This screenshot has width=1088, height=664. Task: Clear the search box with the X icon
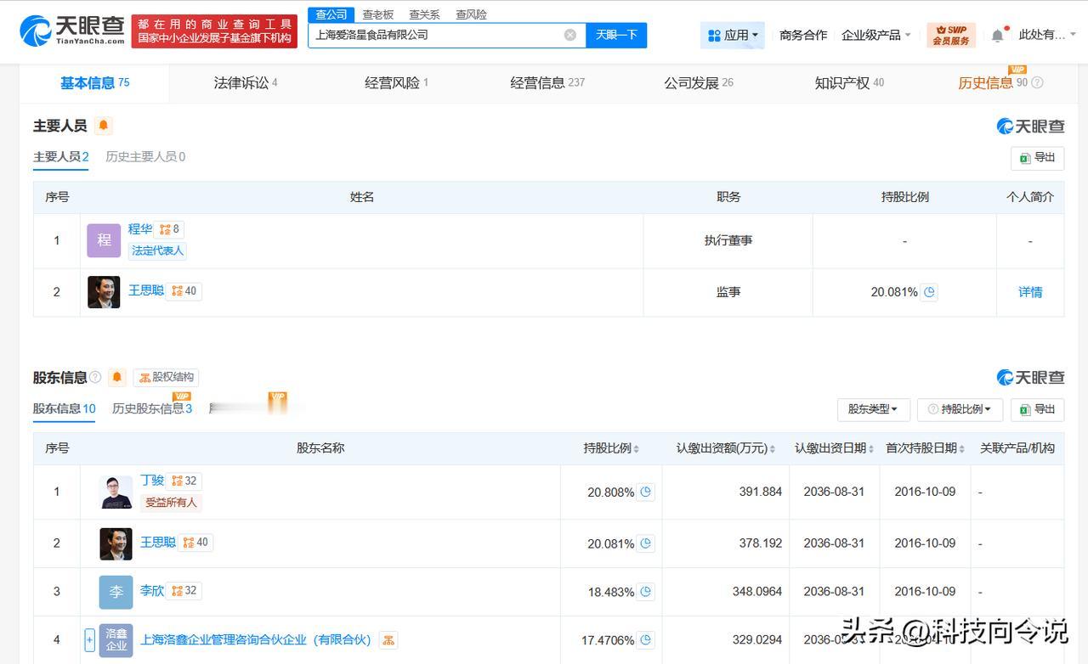click(570, 35)
